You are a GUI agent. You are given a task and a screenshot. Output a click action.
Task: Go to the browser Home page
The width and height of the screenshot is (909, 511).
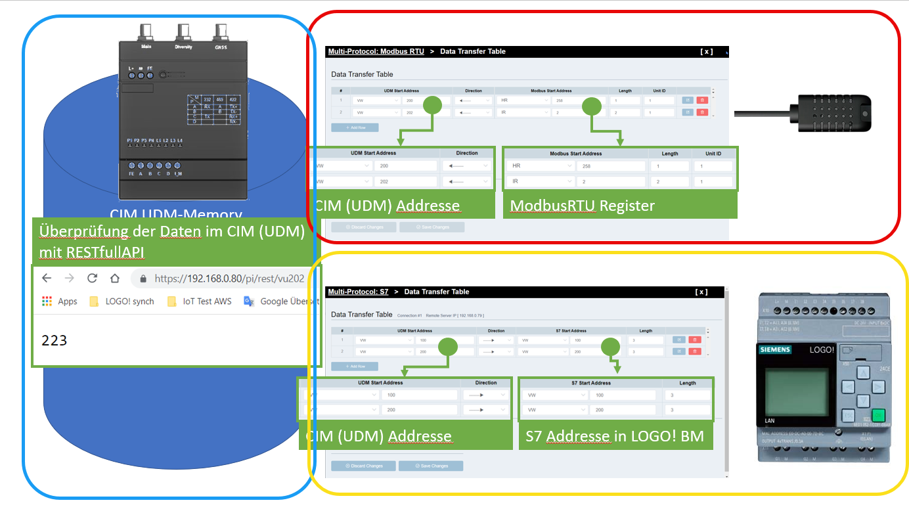pos(114,278)
